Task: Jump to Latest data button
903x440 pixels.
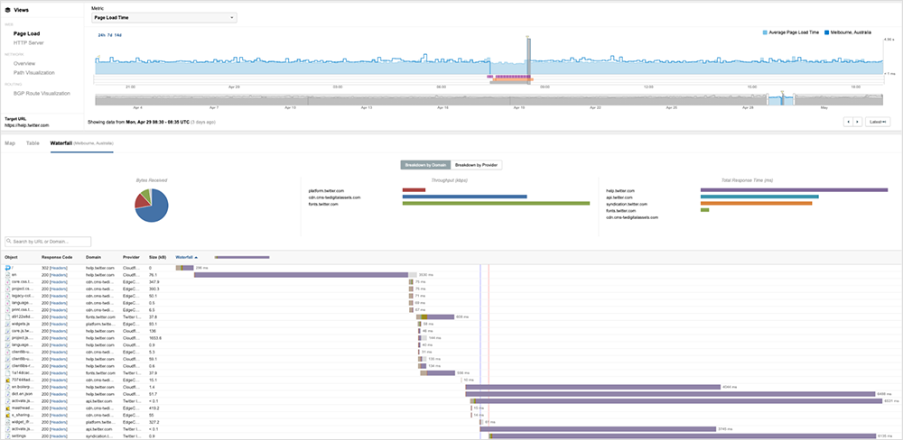Action: (875, 121)
